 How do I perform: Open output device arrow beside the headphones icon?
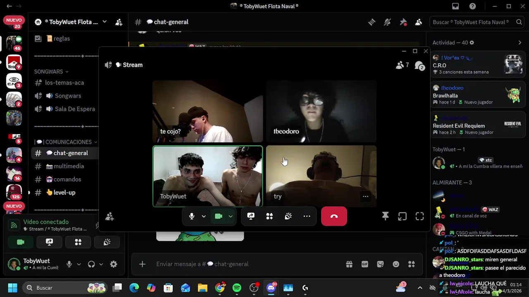point(101,264)
